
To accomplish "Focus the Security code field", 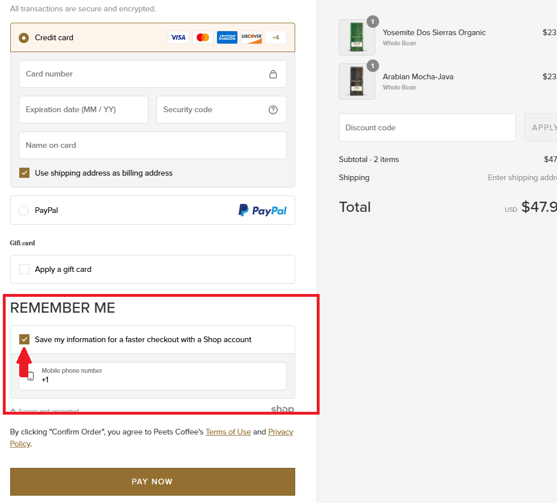I will 222,109.
